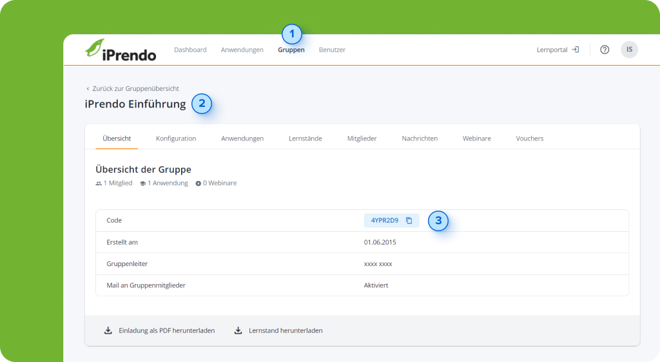The height and width of the screenshot is (362, 660).
Task: Switch to the Vouchers tab
Action: [x=530, y=138]
